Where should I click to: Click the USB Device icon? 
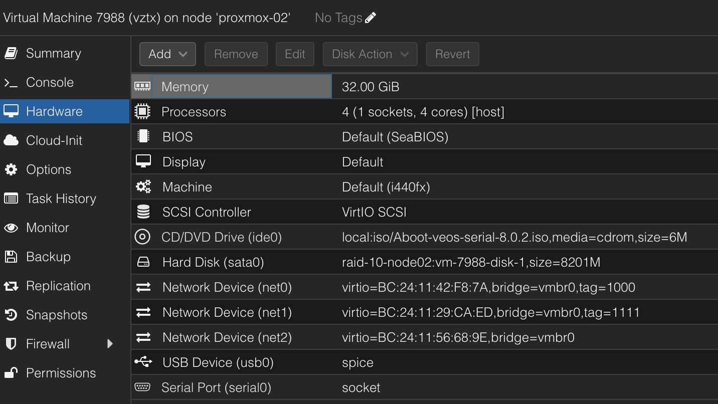pos(143,362)
